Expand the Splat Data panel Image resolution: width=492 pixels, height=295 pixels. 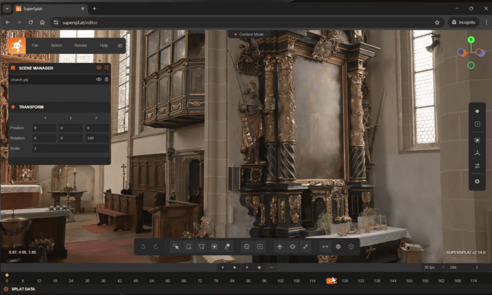pos(23,289)
